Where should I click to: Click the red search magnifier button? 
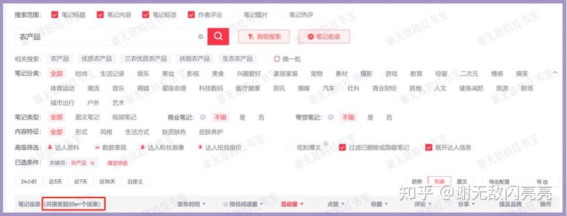[x=218, y=36]
